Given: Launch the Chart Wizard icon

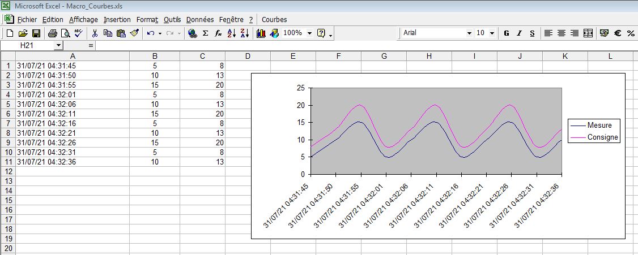Looking at the screenshot, I should coord(261,33).
